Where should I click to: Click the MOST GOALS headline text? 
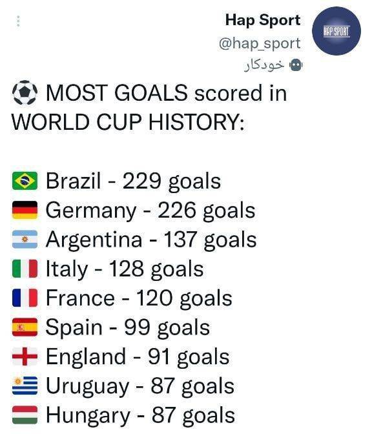(x=149, y=107)
